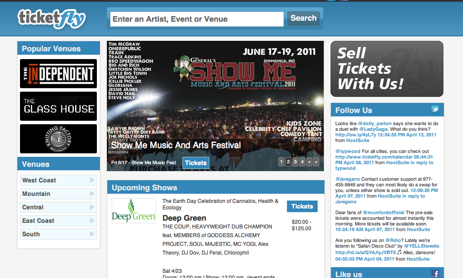
Task: Advance to the next carousel slide arrow
Action: click(316, 162)
